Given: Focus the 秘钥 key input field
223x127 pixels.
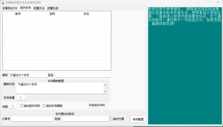Looking at the screenshot, I should point(86,119).
